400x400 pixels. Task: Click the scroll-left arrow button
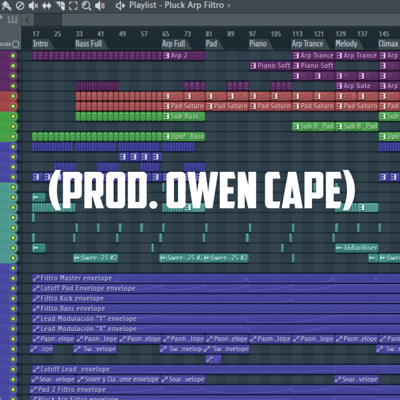[27, 19]
